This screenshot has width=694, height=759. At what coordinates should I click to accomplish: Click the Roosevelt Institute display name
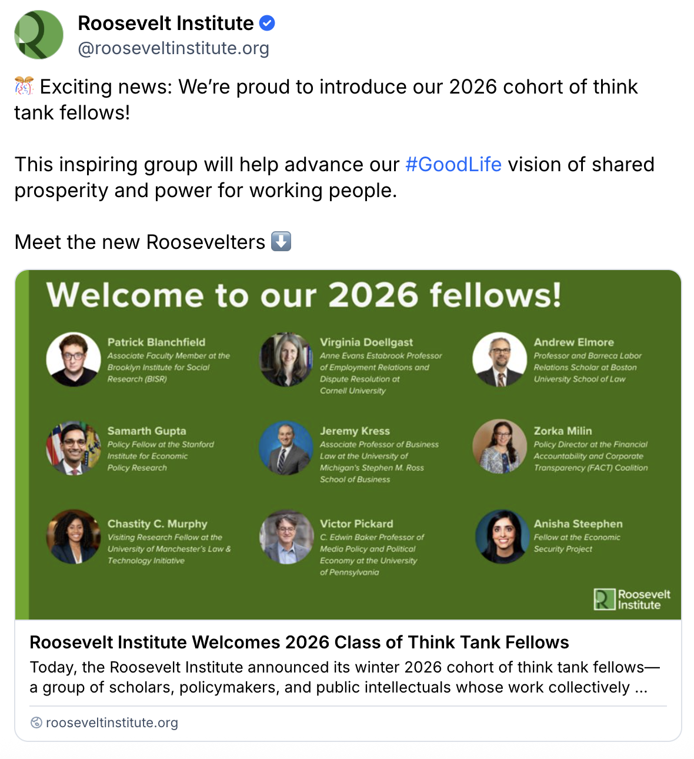click(x=167, y=23)
